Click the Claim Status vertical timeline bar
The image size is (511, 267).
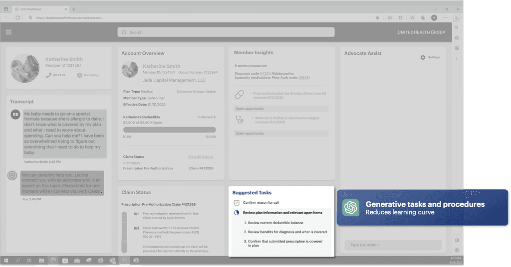(x=124, y=232)
